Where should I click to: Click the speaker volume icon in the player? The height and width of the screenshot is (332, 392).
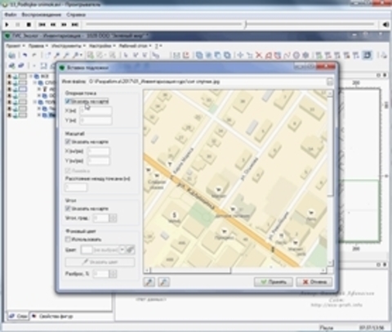(385, 25)
